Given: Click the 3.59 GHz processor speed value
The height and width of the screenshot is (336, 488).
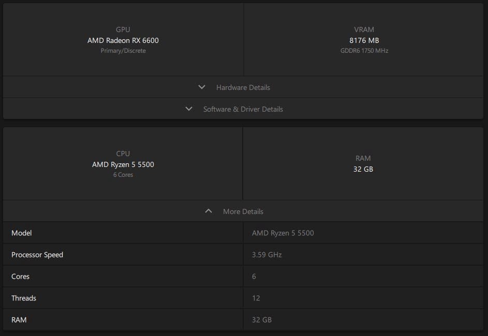Looking at the screenshot, I should [x=267, y=255].
